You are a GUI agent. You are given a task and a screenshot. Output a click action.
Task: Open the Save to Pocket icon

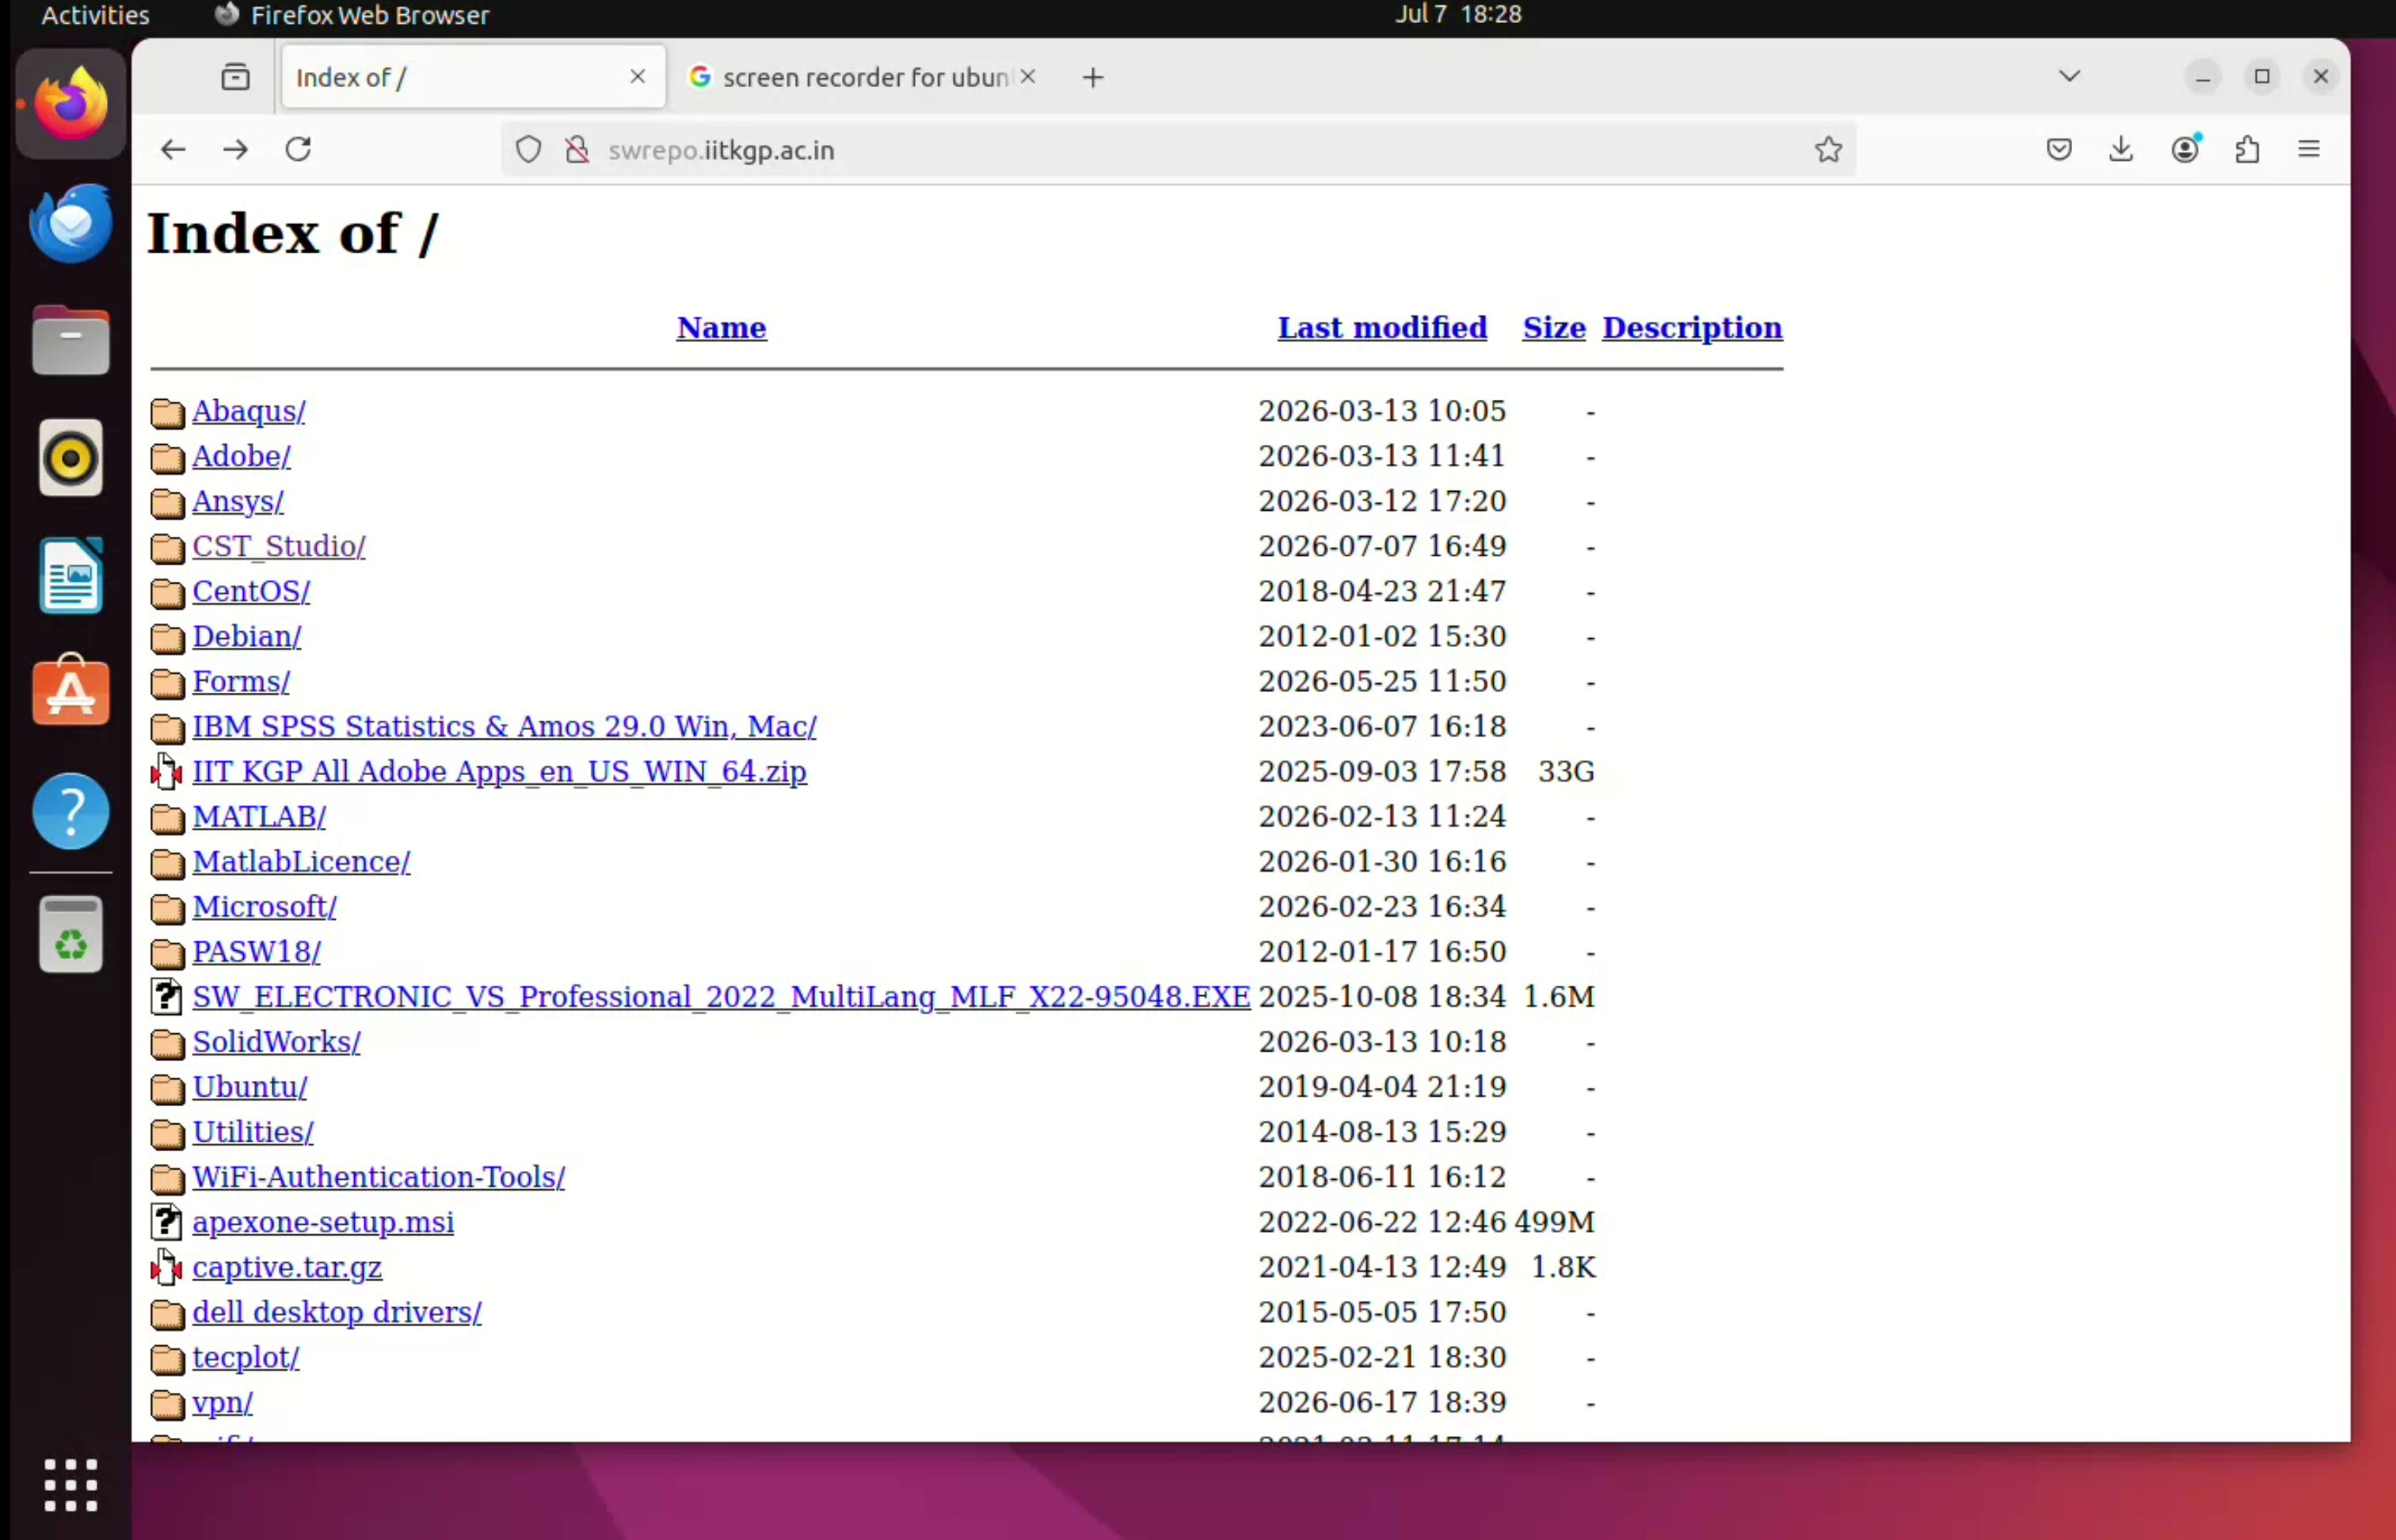pos(2059,150)
